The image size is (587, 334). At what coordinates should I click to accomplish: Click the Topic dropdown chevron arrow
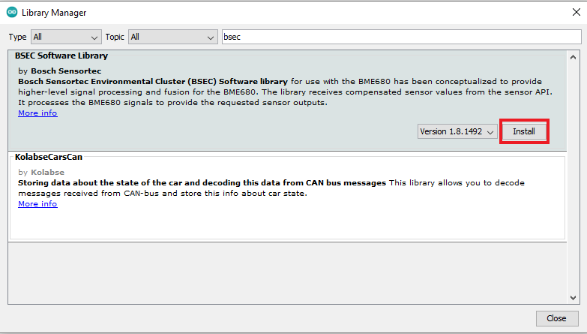pyautogui.click(x=211, y=38)
